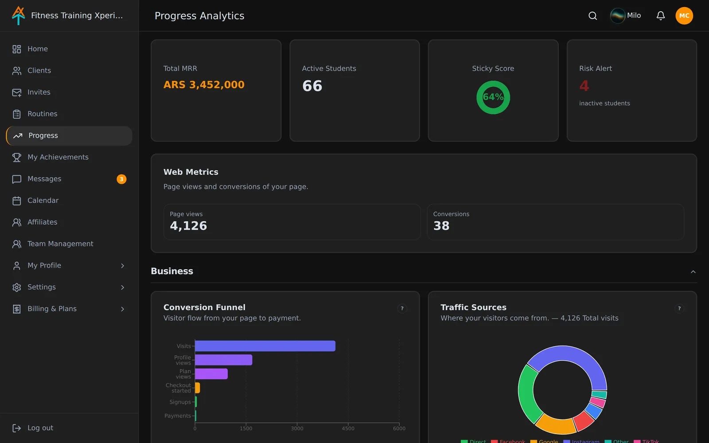Screen dimensions: 709x443
Task: Click the "inactive students" Risk Alert text
Action: point(604,103)
